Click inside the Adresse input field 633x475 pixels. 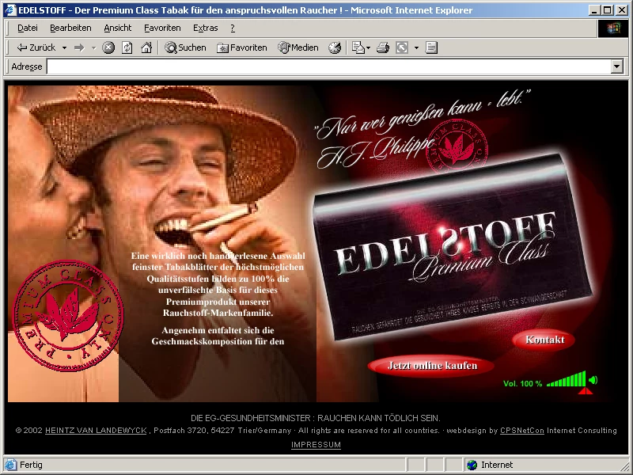[x=328, y=66]
